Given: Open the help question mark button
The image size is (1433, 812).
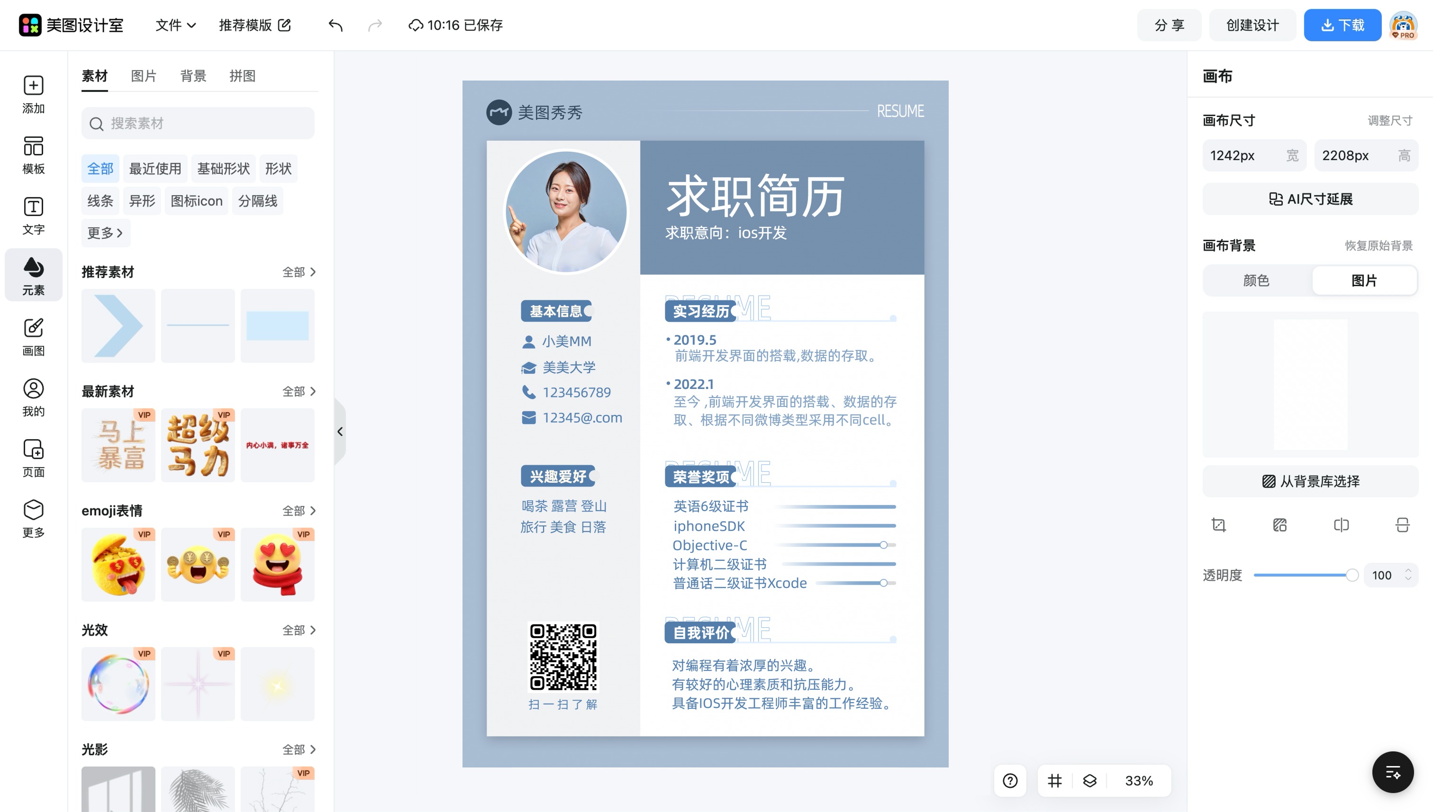Looking at the screenshot, I should click(1010, 781).
